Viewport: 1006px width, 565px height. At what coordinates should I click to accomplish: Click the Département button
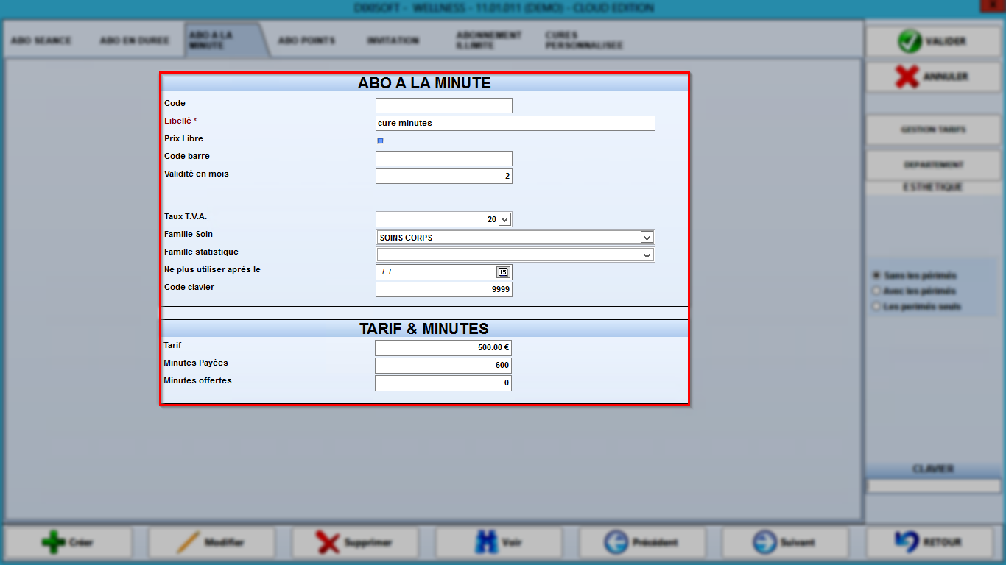[933, 165]
